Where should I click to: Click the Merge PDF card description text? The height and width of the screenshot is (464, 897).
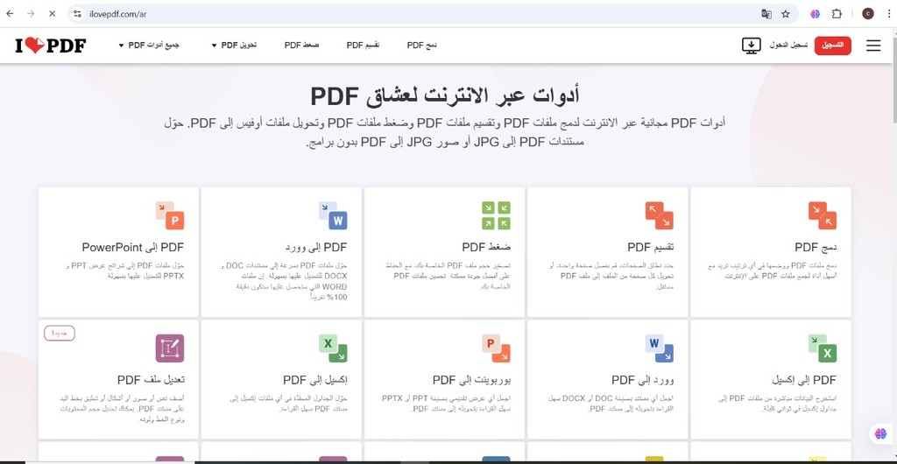coord(773,271)
